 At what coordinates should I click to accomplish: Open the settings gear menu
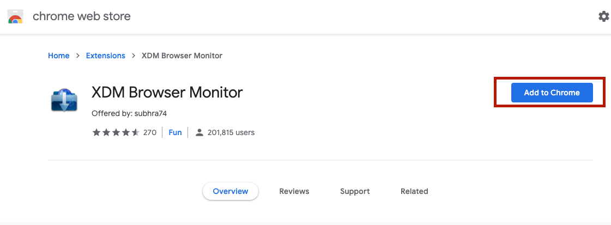603,16
